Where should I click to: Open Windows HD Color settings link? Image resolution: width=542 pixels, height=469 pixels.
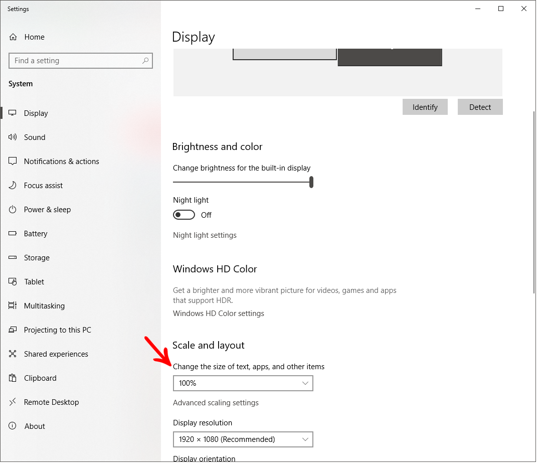point(219,314)
